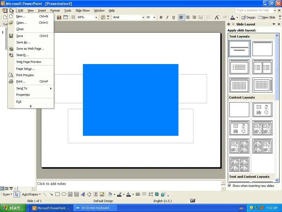Open the AutoShapes dropdown
This screenshot has height=212, width=282.
point(31,194)
